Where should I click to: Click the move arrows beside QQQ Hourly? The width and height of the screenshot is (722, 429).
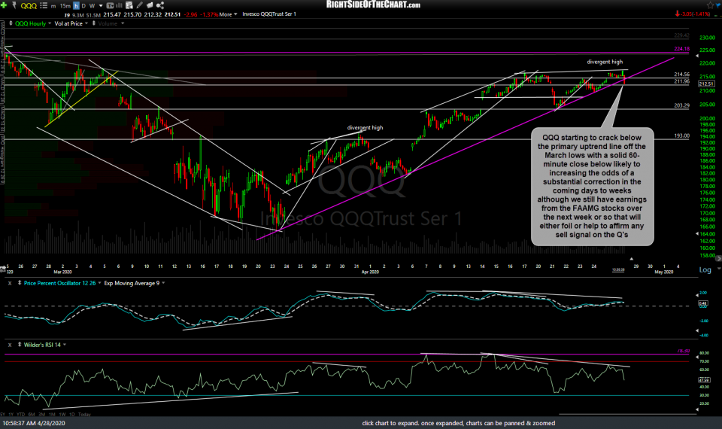[11, 23]
